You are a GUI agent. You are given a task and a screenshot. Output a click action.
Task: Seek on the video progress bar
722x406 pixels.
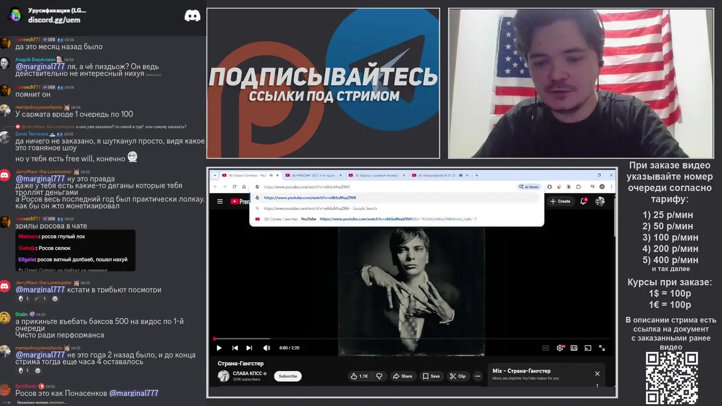pos(412,339)
